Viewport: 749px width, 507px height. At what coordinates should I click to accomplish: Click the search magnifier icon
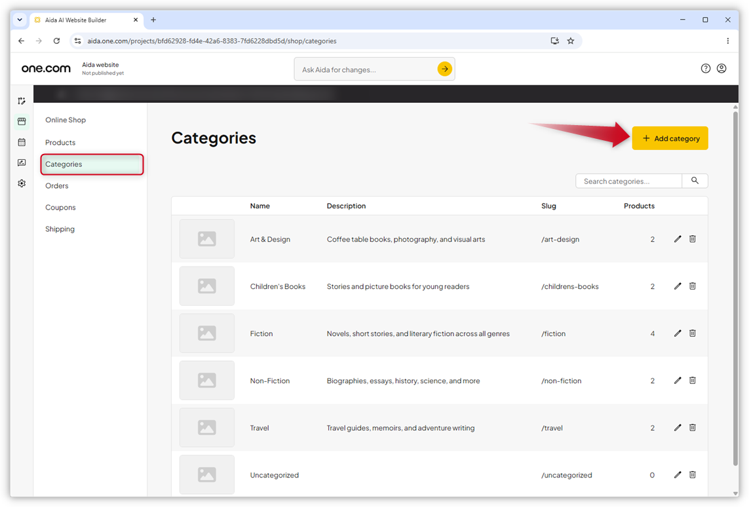tap(695, 181)
